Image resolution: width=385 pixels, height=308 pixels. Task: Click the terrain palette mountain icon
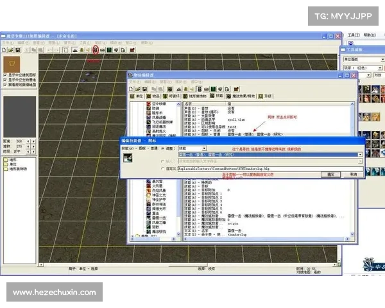[76, 49]
